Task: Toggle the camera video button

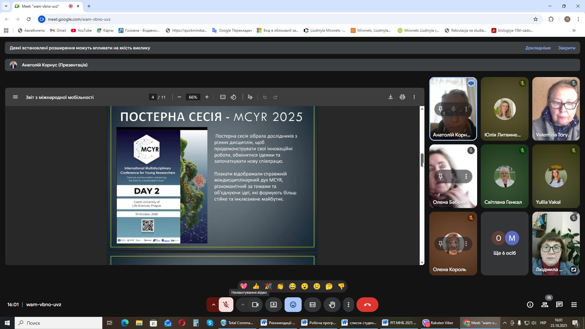Action: 255,305
